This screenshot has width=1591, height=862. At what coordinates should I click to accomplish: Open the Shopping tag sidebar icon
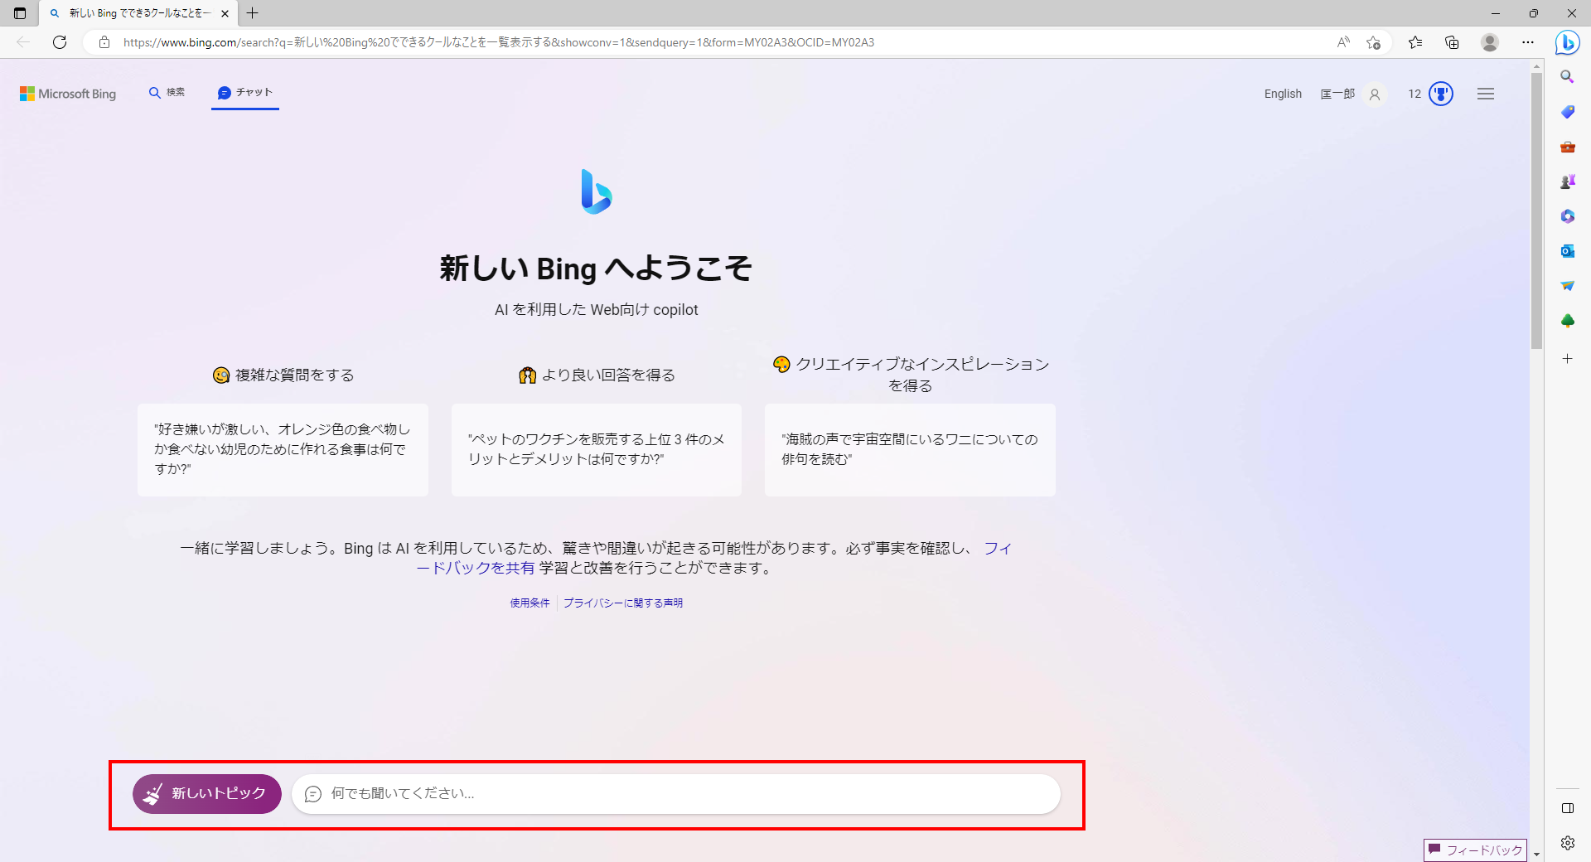1567,112
